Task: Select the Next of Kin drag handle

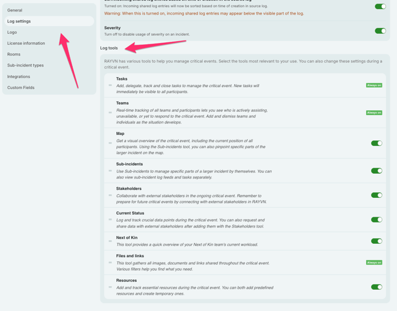Action: [110, 241]
